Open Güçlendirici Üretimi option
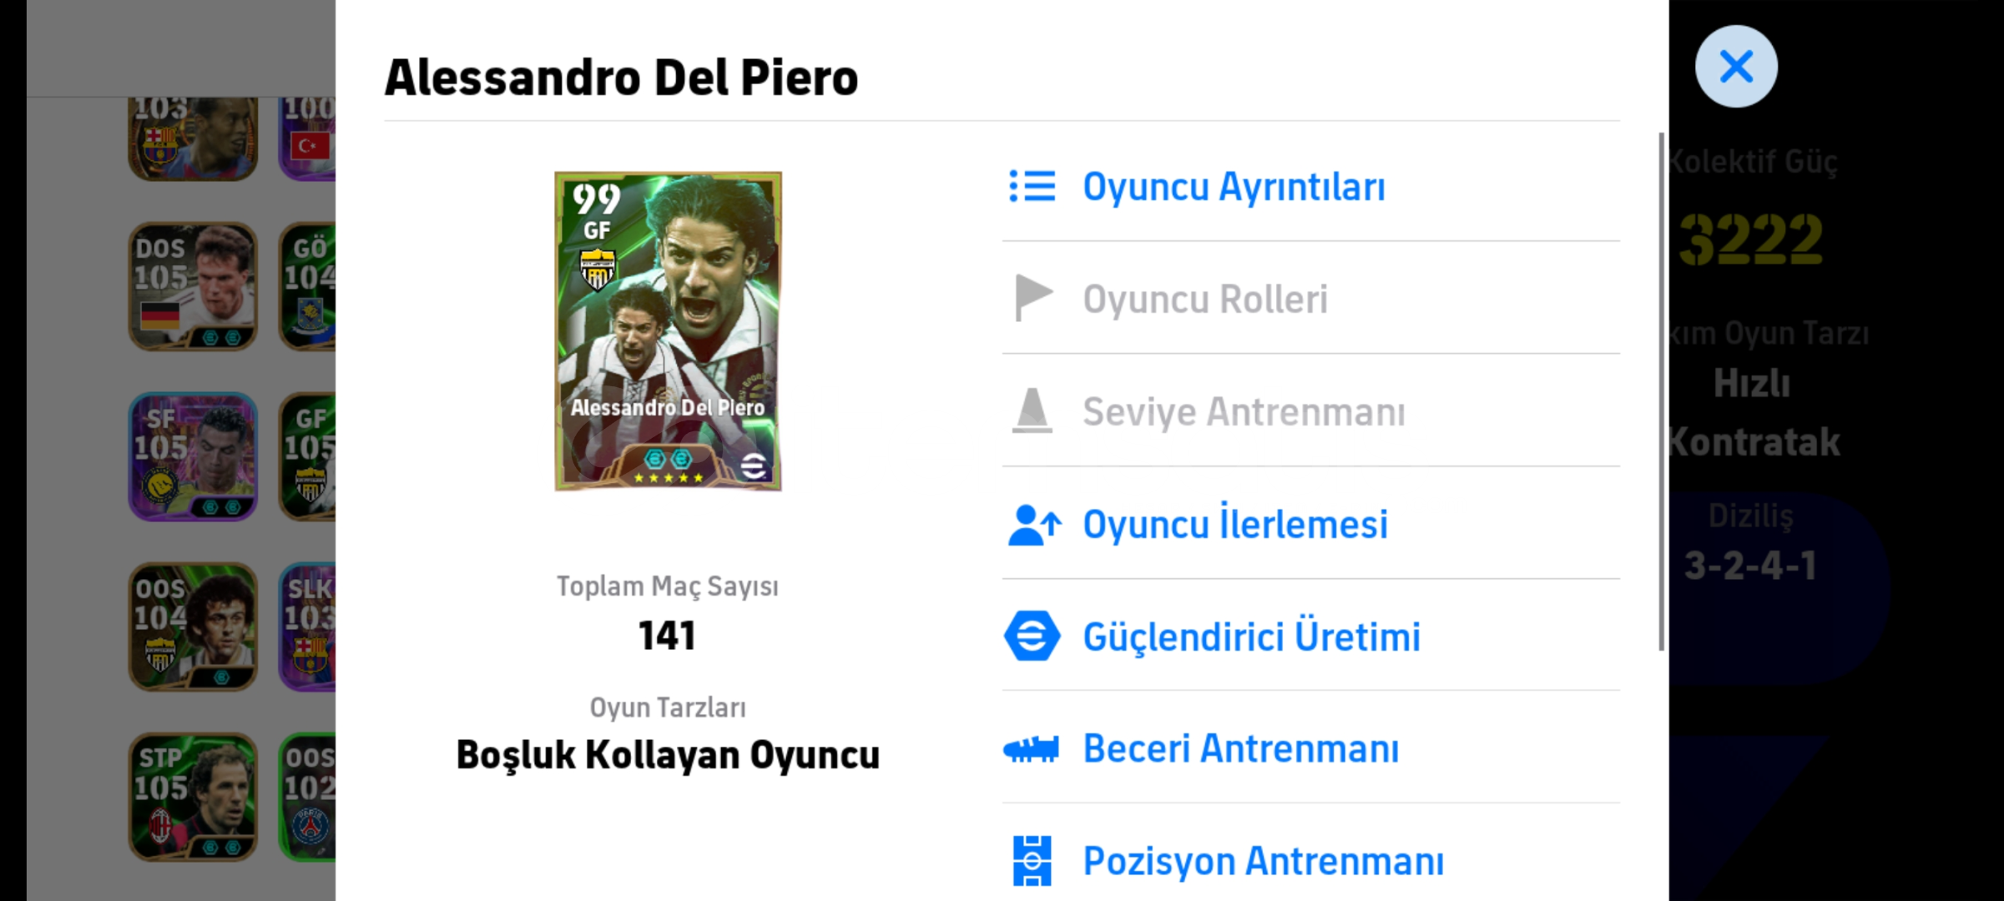The width and height of the screenshot is (2004, 901). [x=1251, y=637]
